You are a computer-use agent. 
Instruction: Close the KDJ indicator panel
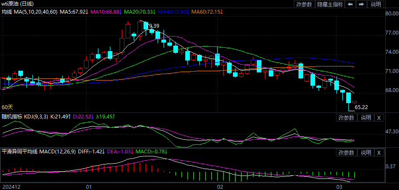[x=379, y=118]
